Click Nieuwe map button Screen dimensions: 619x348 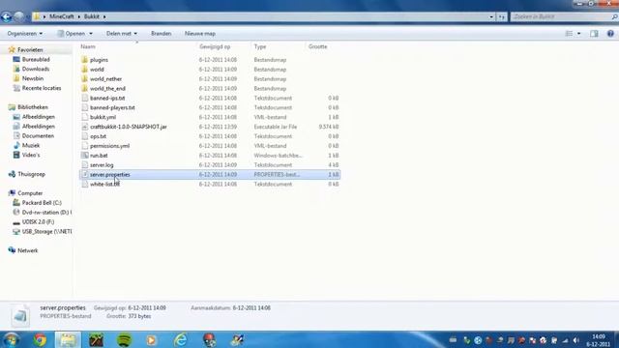(x=200, y=34)
